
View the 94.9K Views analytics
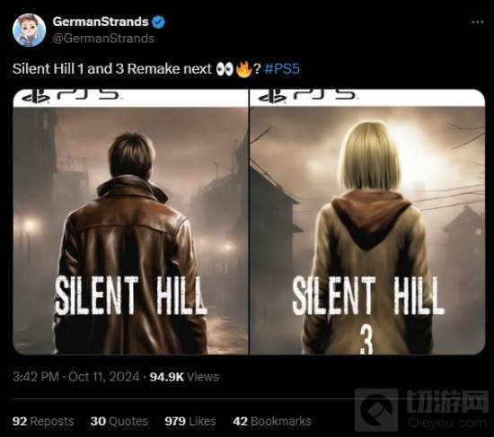coord(184,377)
